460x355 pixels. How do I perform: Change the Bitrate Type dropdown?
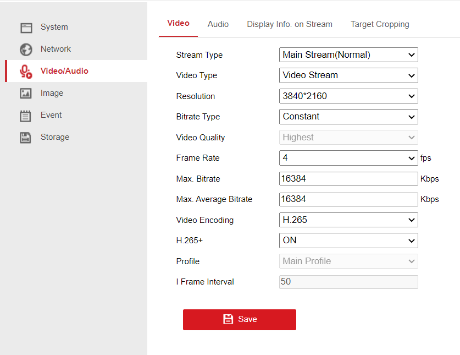click(348, 117)
